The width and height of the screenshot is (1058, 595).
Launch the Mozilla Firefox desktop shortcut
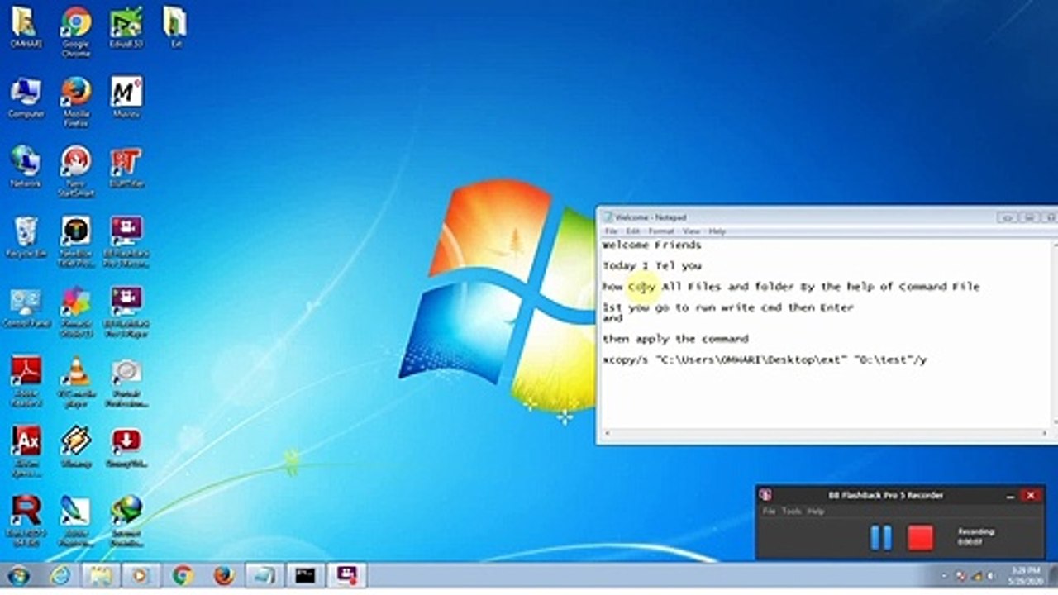pyautogui.click(x=76, y=102)
